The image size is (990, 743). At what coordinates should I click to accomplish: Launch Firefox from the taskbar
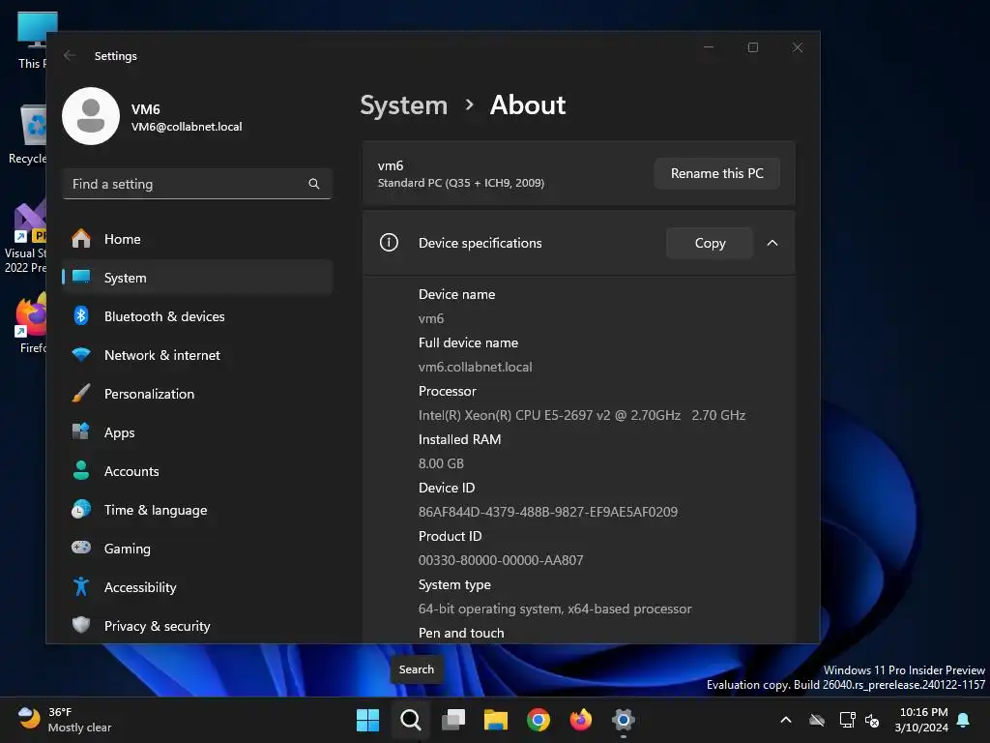(581, 720)
